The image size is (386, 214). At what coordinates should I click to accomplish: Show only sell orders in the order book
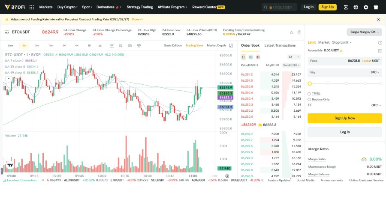pos(258,57)
